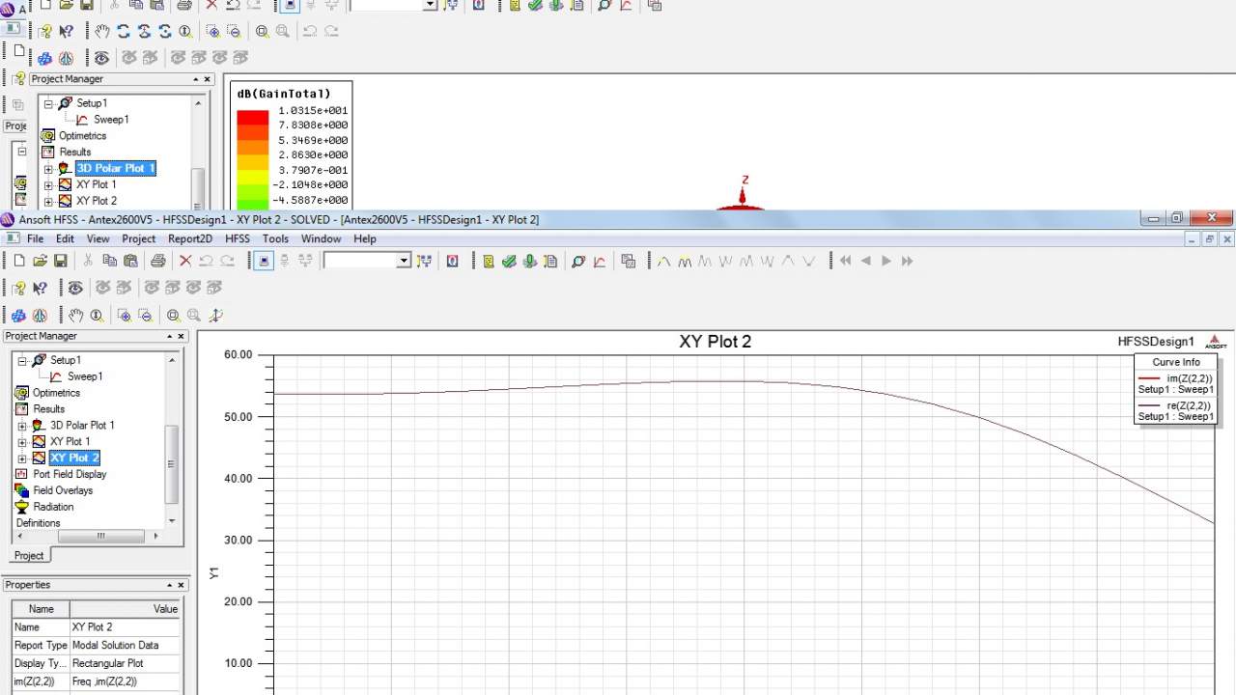Click the fast-forward to last frame icon

click(x=907, y=261)
